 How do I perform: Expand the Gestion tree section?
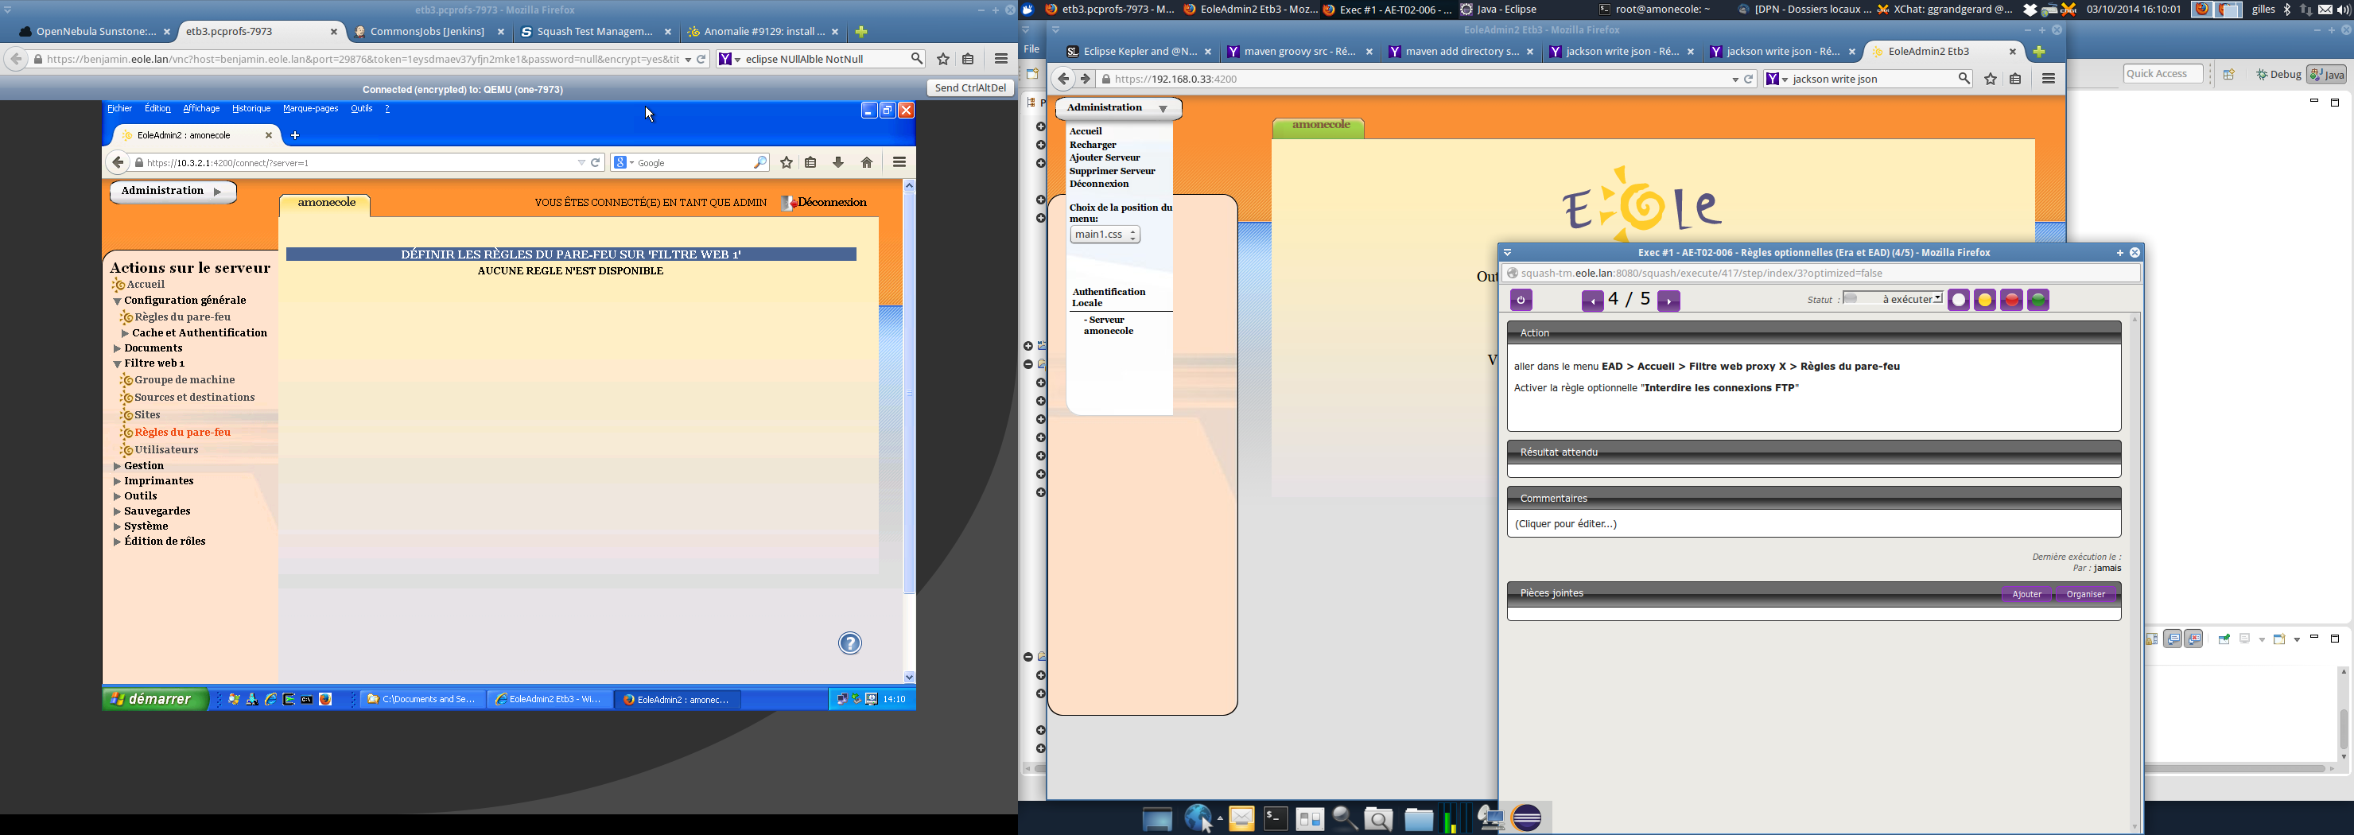(x=143, y=466)
